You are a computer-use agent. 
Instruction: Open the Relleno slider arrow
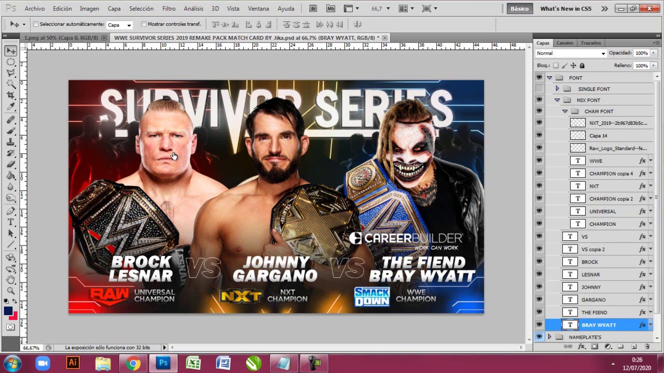[x=654, y=66]
